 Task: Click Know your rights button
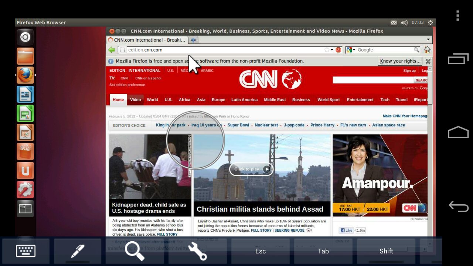click(x=400, y=61)
